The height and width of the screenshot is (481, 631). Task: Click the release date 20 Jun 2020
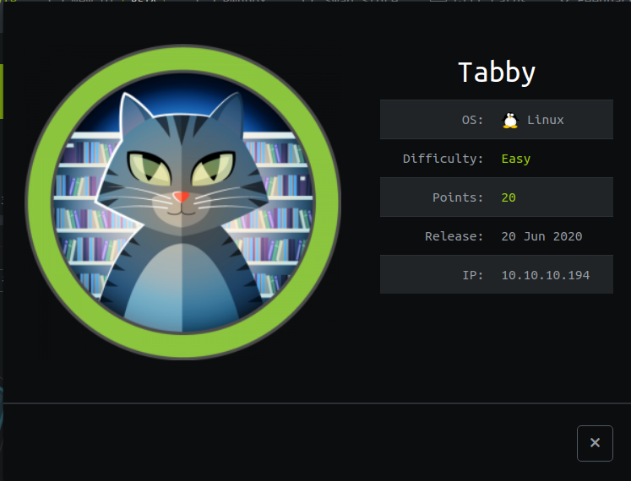click(541, 236)
